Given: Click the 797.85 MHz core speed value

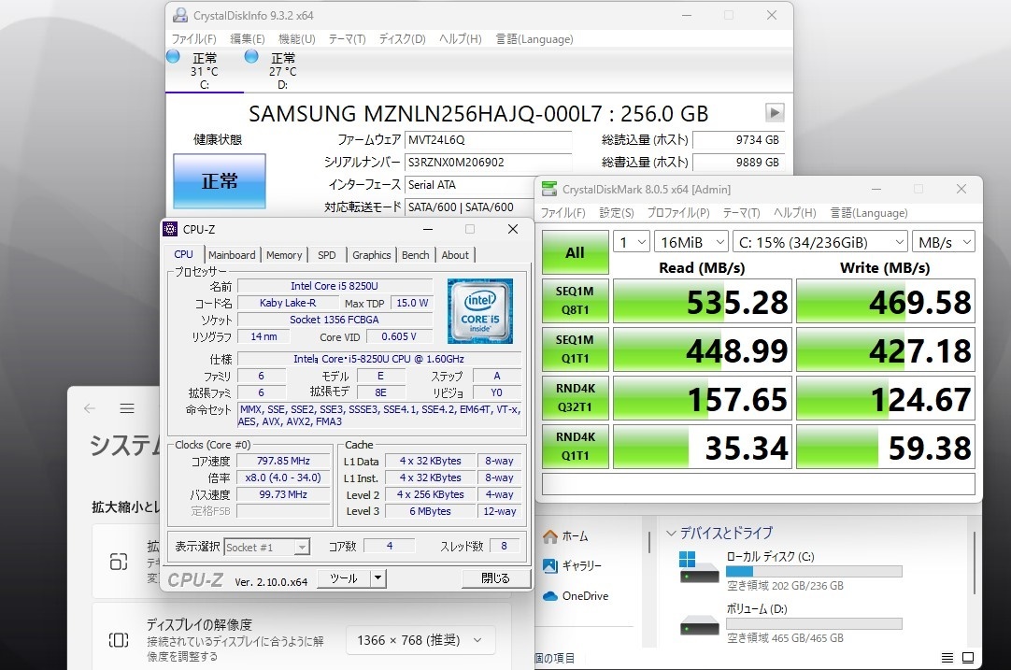Looking at the screenshot, I should [x=283, y=461].
